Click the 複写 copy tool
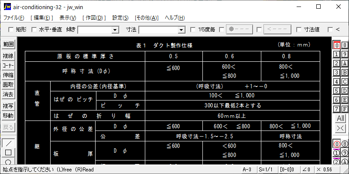The height and width of the screenshot is (174, 349). click(x=9, y=106)
